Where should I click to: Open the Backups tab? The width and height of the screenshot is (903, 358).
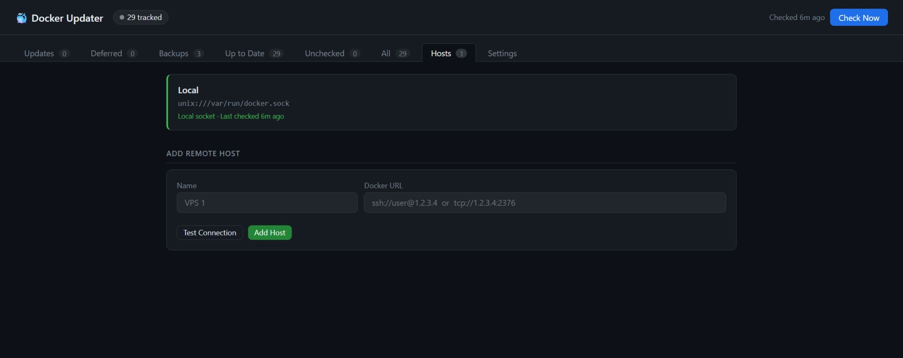click(181, 53)
